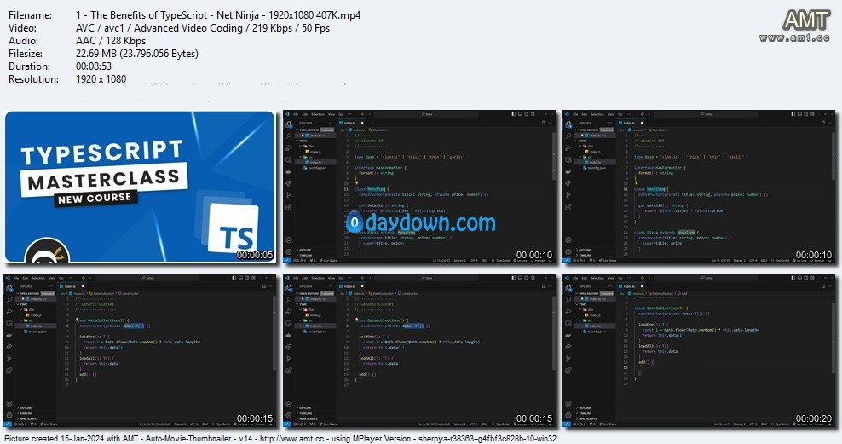Viewport: 842px width, 444px height.
Task: Open the TypeScript Masterclass thumbnail at 00:00:05
Action: point(140,187)
